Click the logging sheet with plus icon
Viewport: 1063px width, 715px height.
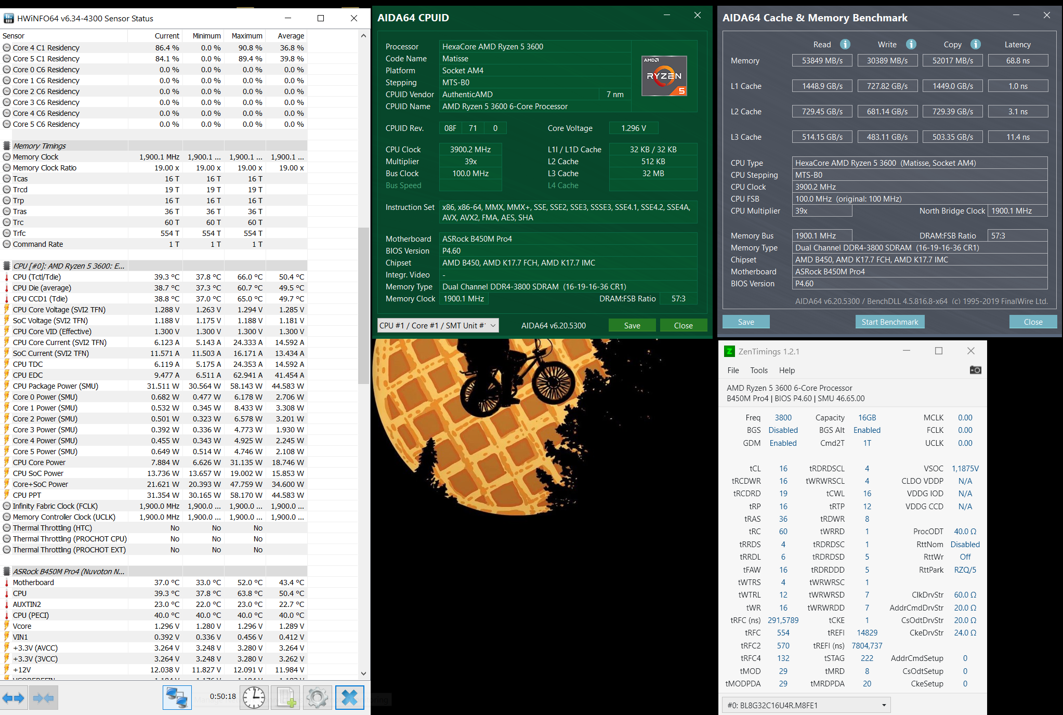[x=286, y=697]
